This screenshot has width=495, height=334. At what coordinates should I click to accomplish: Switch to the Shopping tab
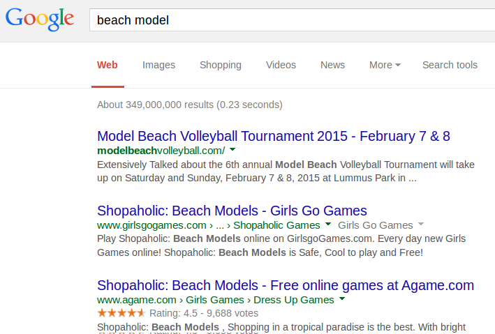[x=221, y=65]
